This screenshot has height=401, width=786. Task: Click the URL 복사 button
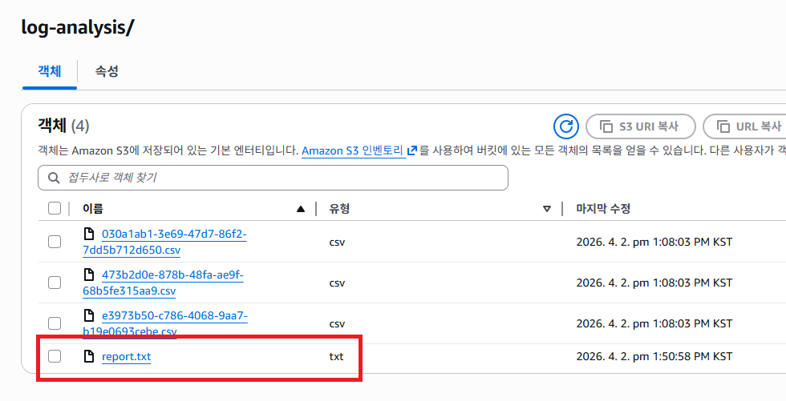point(747,126)
